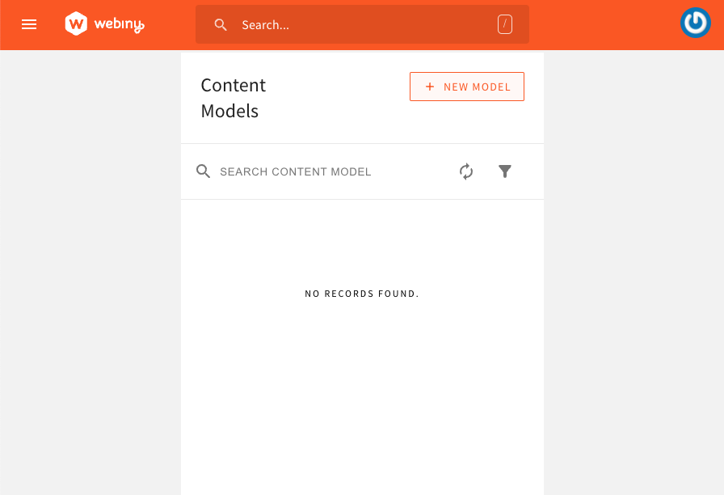Click the Webiny logo in the header
The height and width of the screenshot is (495, 724).
coord(77,23)
